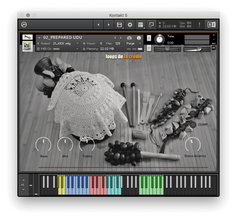Click the Mid EQ knob

coord(65,145)
